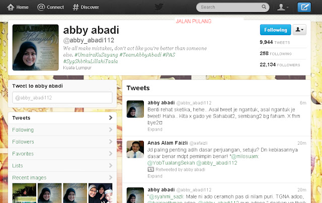The height and width of the screenshot is (203, 322).
Task: Click the Connect text label
Action: pyautogui.click(x=55, y=7)
